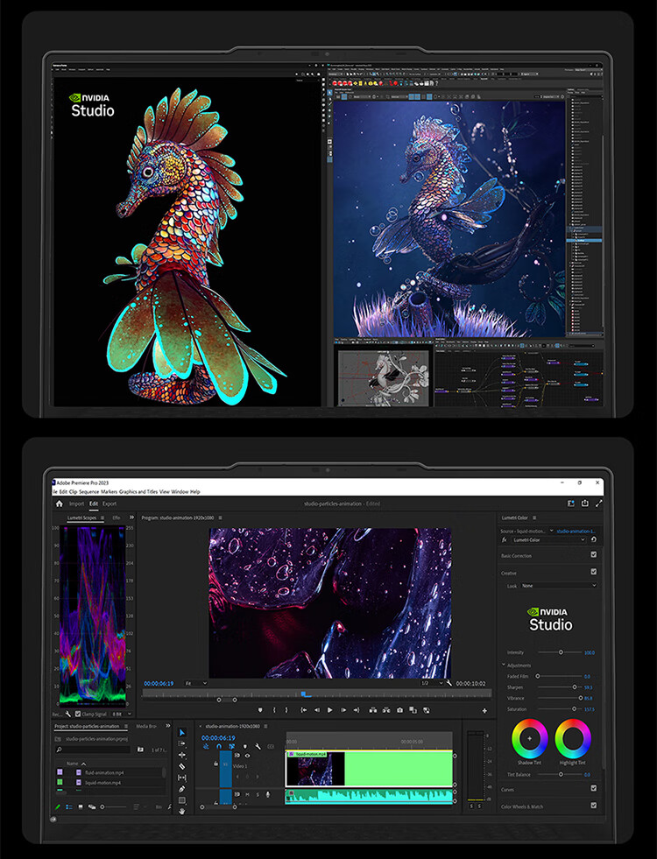Image resolution: width=657 pixels, height=859 pixels.
Task: Select the Track Select Forward tool
Action: point(182,743)
